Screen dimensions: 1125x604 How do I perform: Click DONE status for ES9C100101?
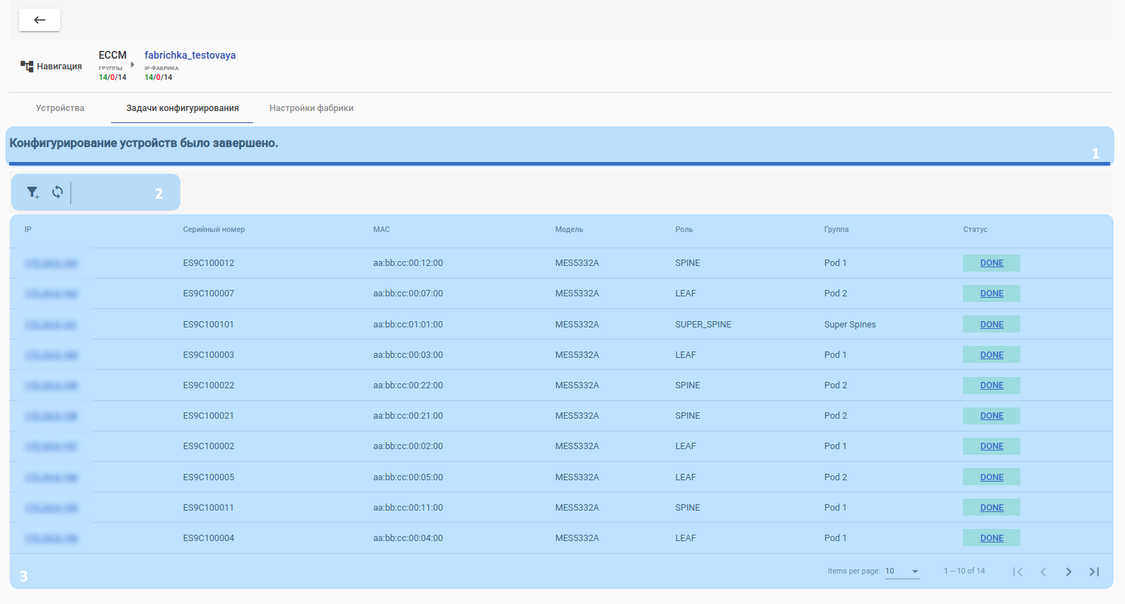(991, 325)
